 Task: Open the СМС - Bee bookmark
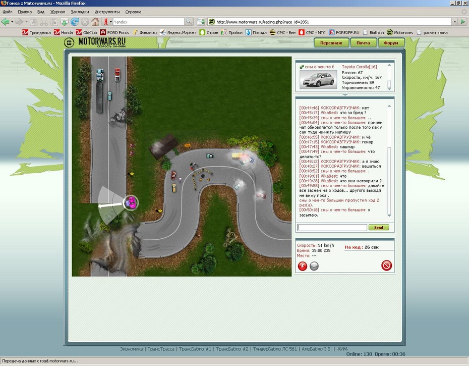point(282,33)
